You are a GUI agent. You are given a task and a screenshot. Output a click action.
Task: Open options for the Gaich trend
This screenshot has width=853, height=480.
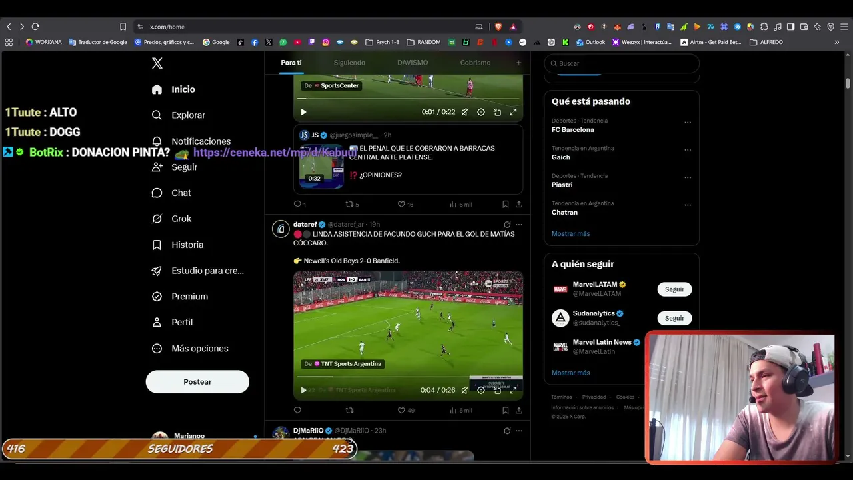[688, 149]
